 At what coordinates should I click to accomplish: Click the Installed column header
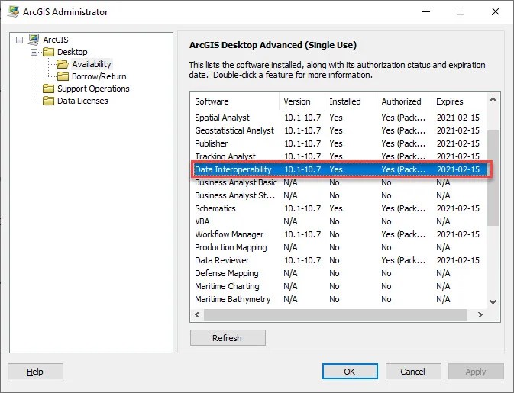click(351, 101)
